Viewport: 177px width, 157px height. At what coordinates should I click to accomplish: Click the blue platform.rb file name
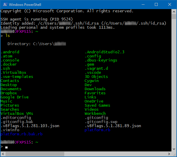pos(98,130)
